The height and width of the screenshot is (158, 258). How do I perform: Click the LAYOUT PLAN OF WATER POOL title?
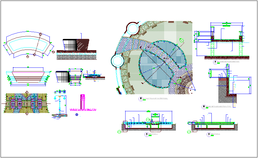tap(156, 98)
